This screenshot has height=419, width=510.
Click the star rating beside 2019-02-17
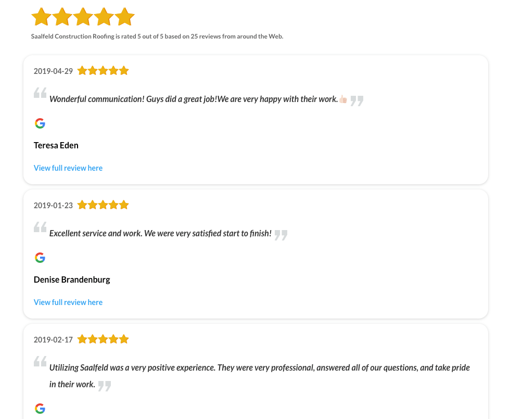pyautogui.click(x=103, y=339)
